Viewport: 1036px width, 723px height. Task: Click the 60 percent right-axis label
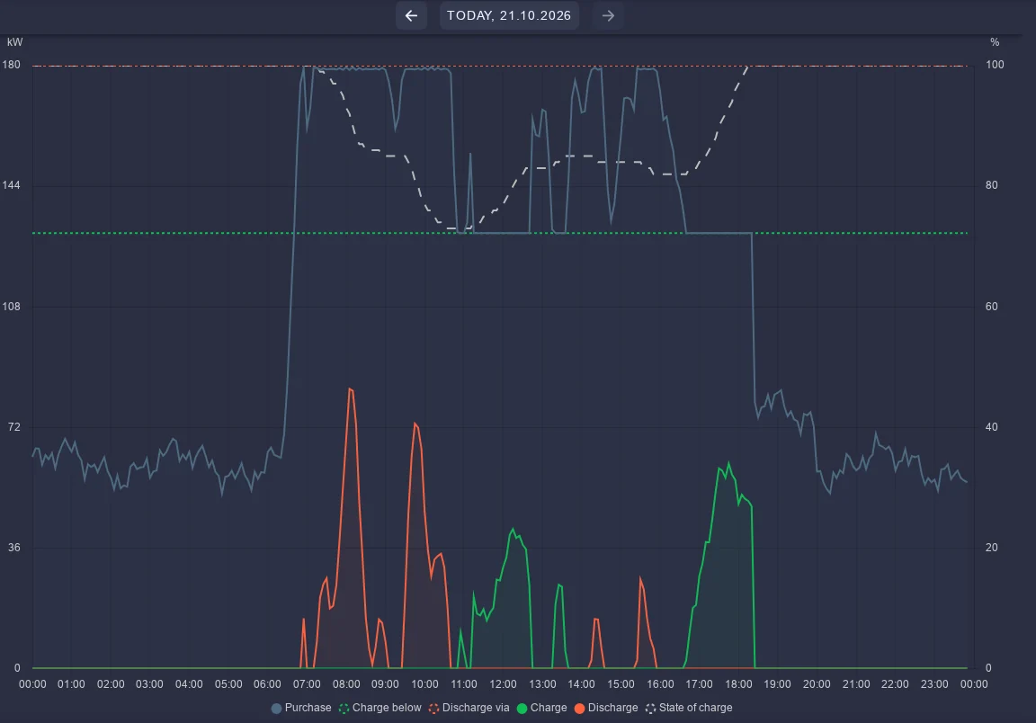pos(992,306)
